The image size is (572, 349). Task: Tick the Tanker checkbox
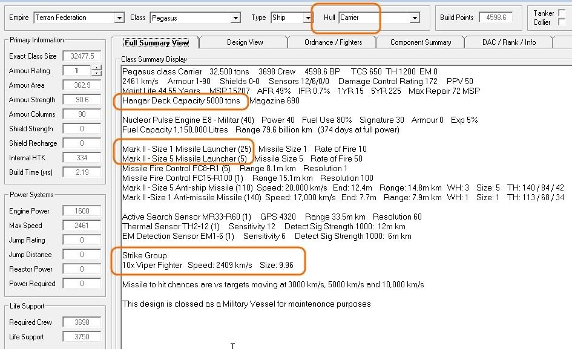point(562,13)
